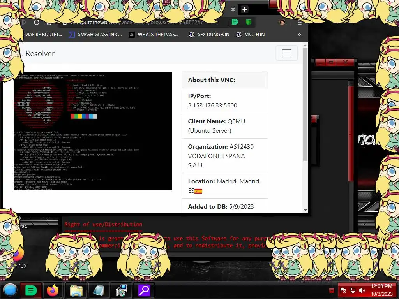Open the WHATS THE PASS... bookmark
The height and width of the screenshot is (299, 399).
point(154,35)
